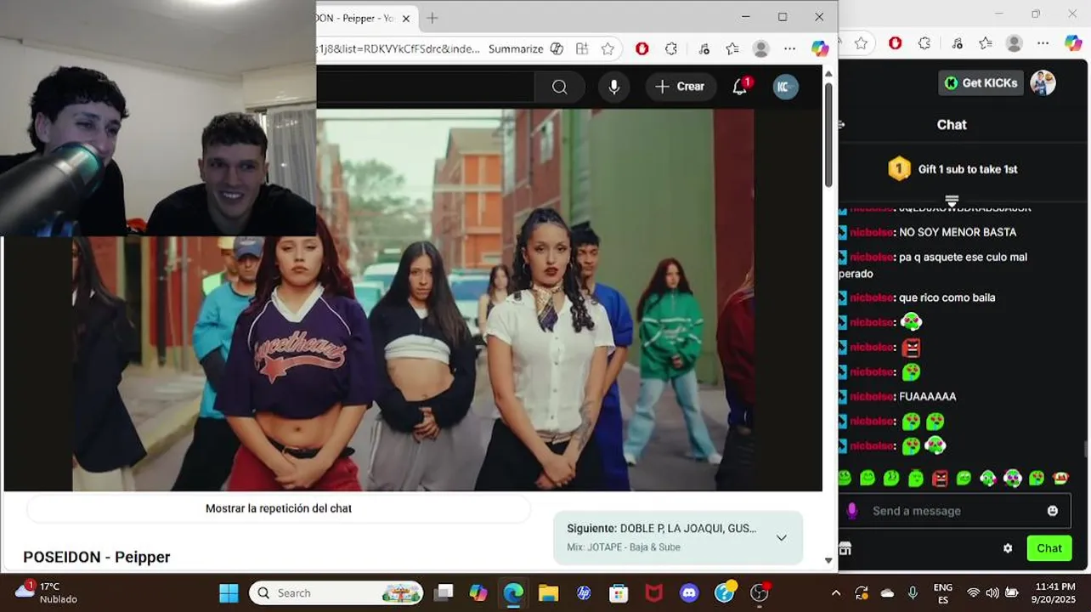The width and height of the screenshot is (1091, 612).
Task: Open the clock showing 11:41 PM
Action: pyautogui.click(x=1055, y=593)
